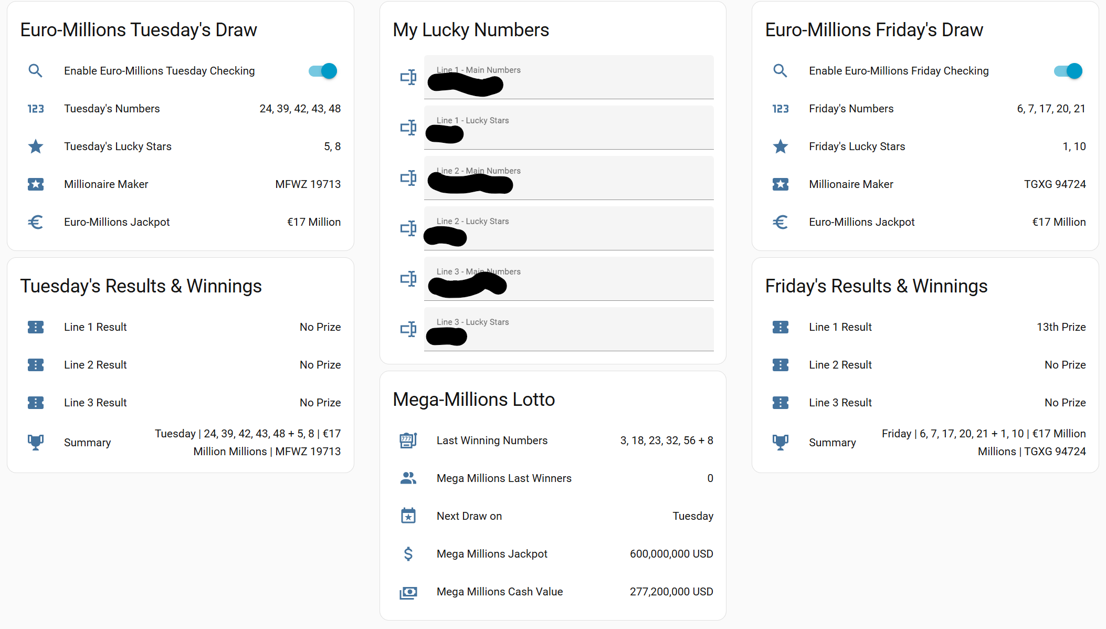Click the euro icon in Friday's Draw card
This screenshot has width=1106, height=629.
tap(780, 222)
